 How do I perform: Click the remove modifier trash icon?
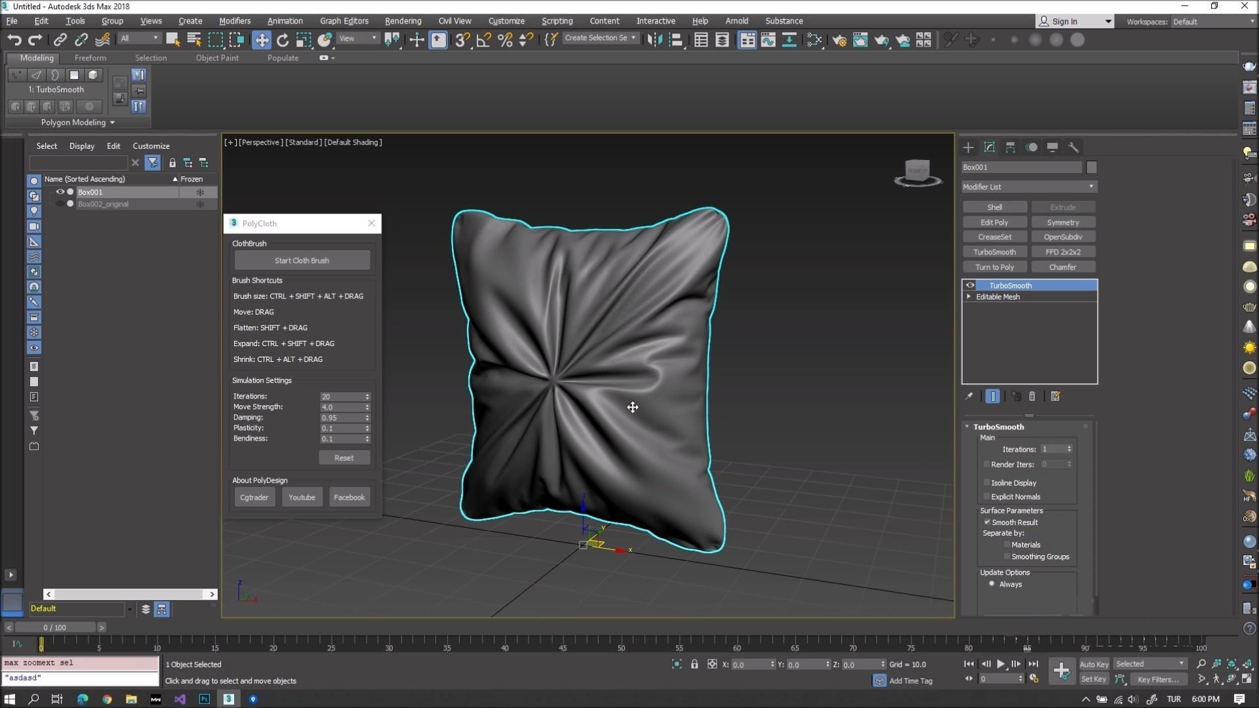1031,396
